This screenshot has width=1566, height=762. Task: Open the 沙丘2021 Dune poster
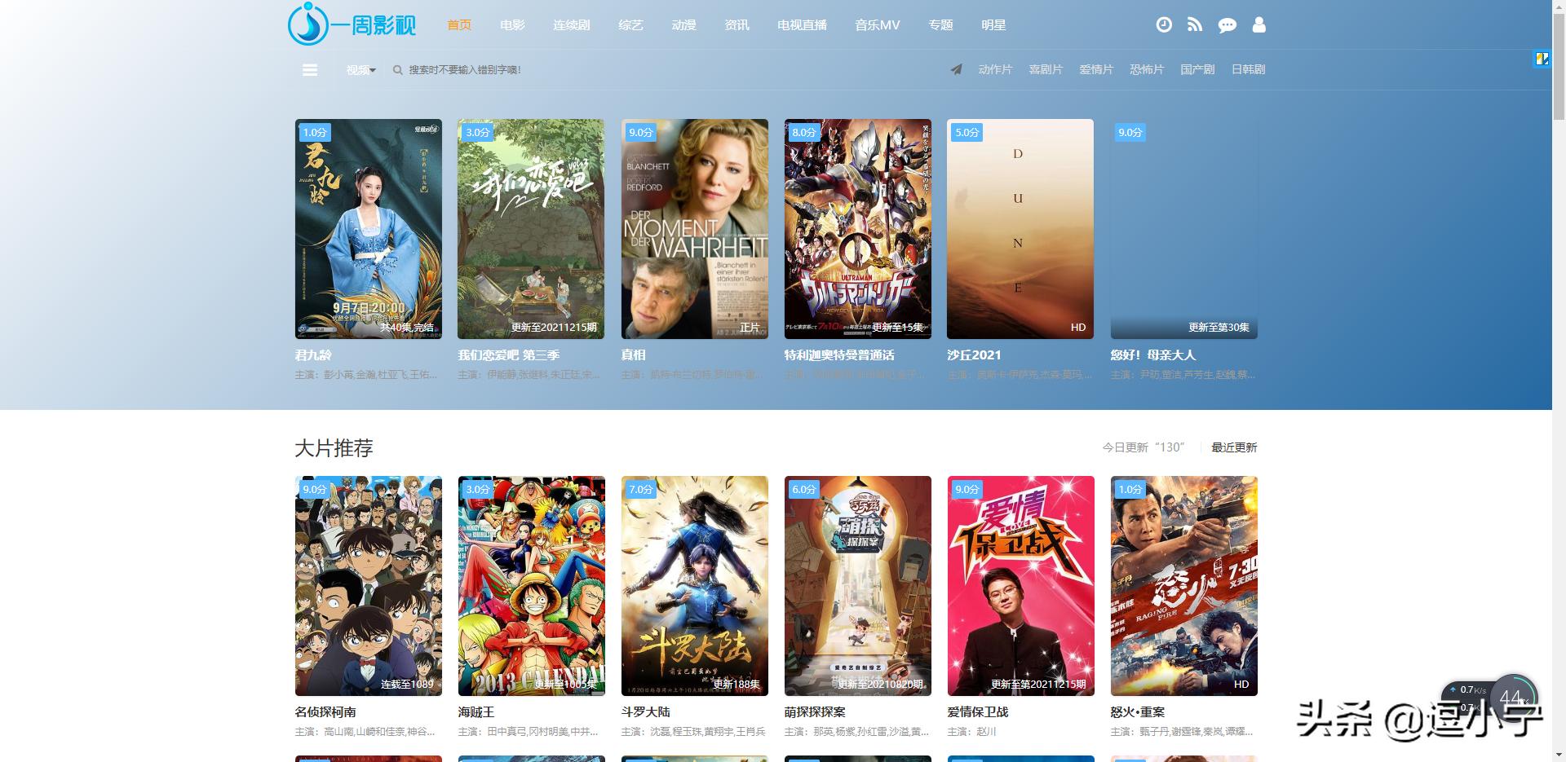[x=1020, y=229]
